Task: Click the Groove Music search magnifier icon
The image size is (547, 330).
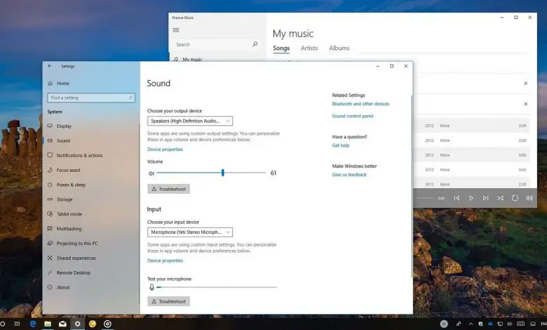Action: (255, 44)
